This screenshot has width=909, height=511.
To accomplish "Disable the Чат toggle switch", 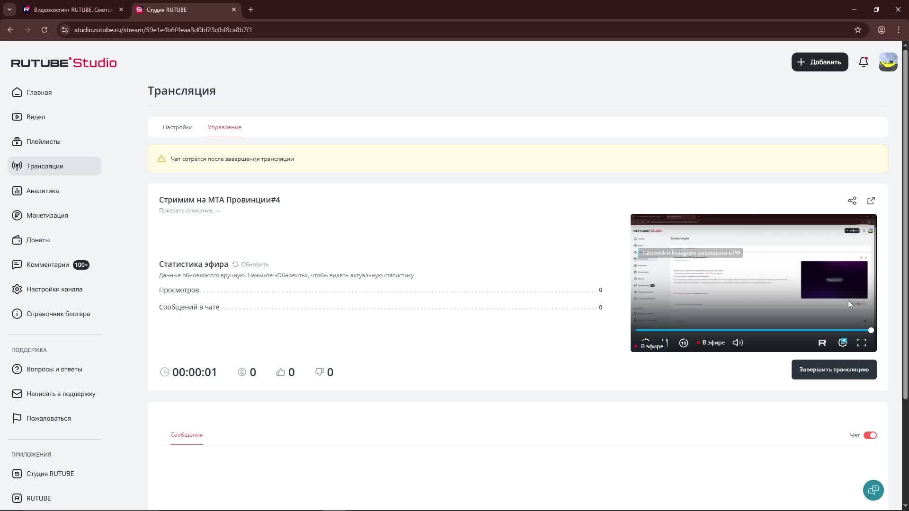I will point(870,435).
